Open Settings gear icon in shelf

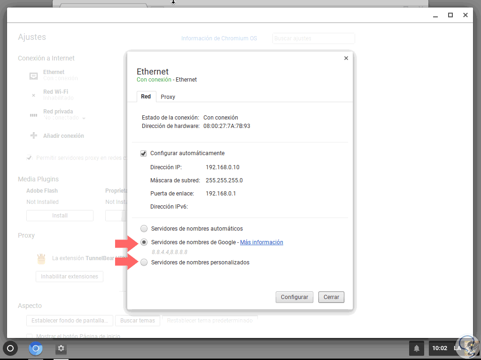pos(61,348)
